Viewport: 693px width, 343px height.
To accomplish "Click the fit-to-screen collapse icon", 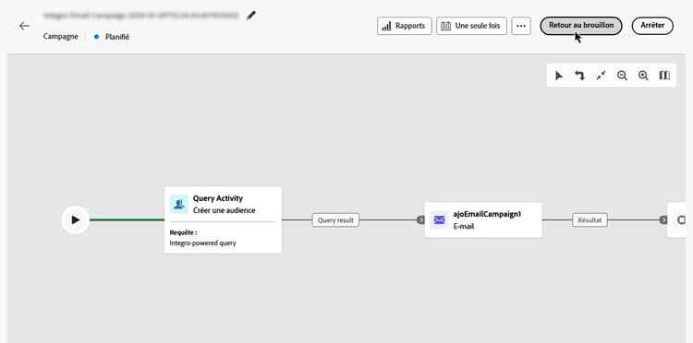I will point(601,76).
